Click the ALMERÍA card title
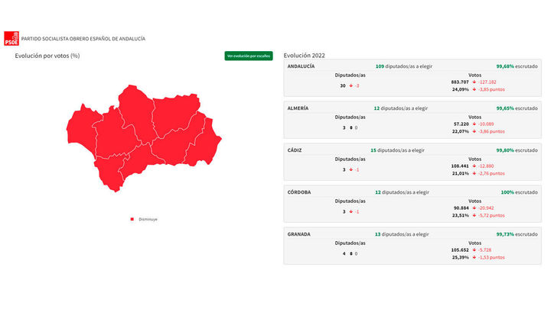Screen dimensions: 551x309 (x=298, y=108)
